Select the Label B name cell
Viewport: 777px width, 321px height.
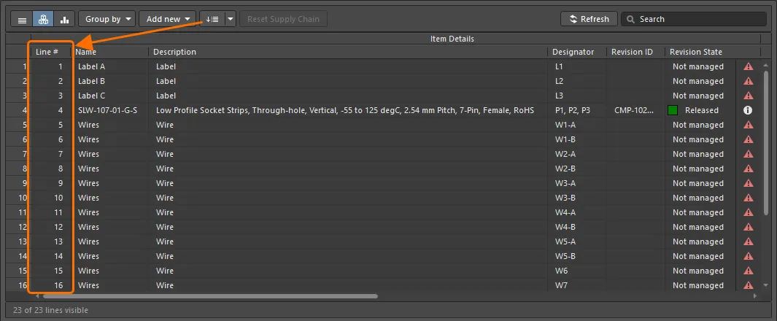click(x=111, y=81)
